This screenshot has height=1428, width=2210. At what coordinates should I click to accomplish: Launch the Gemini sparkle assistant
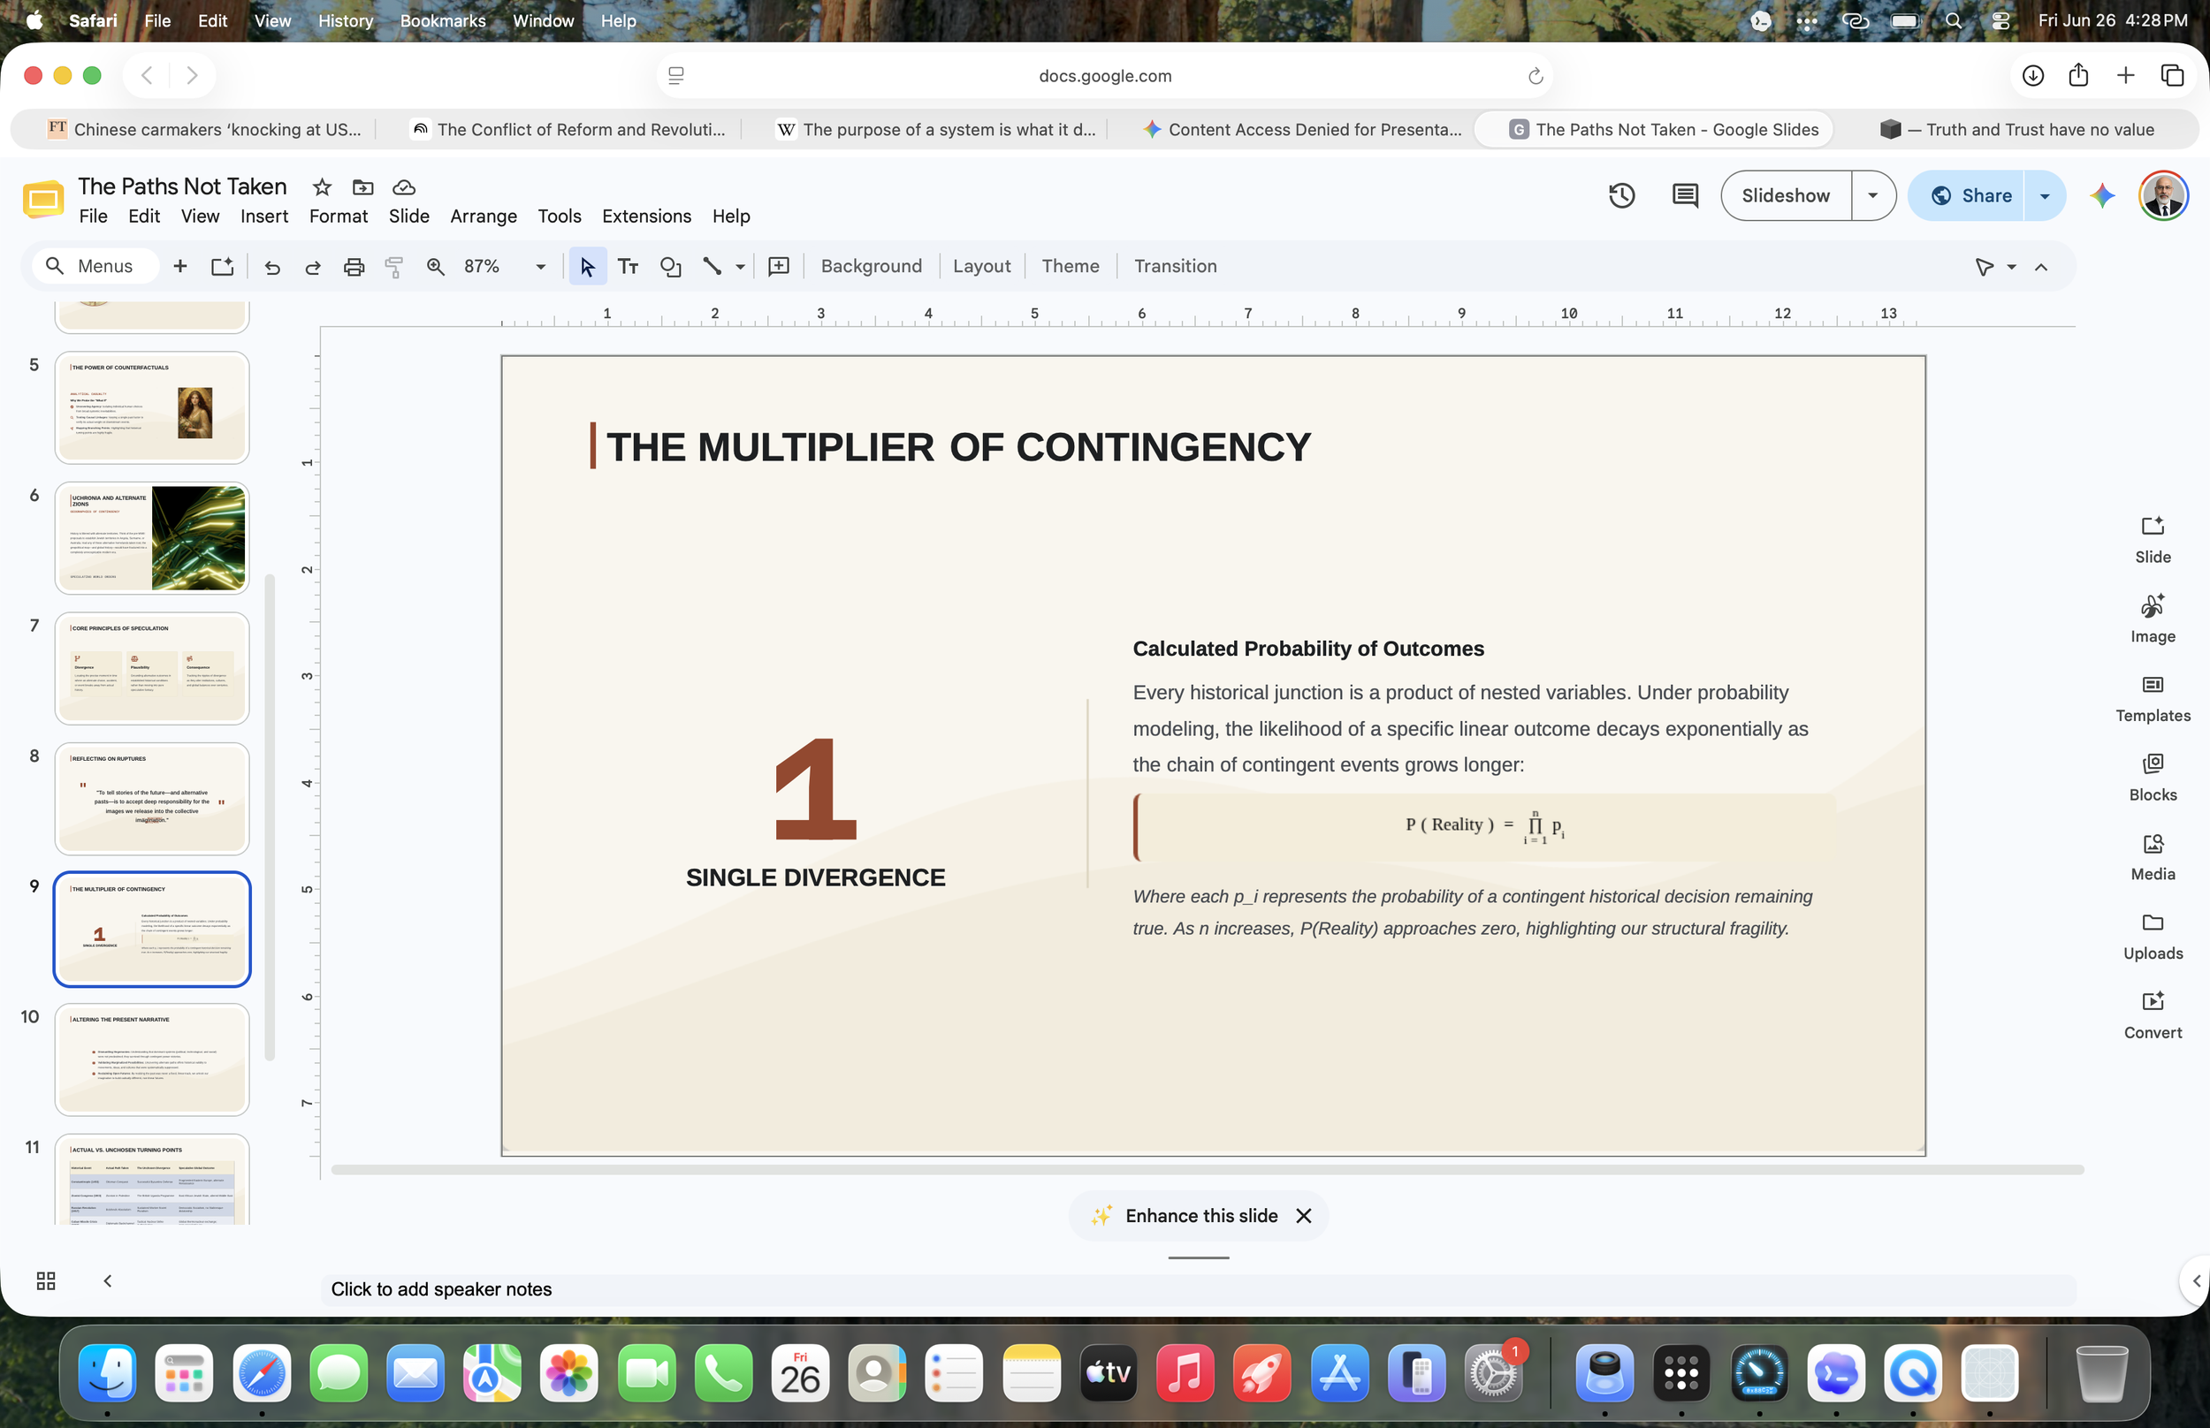pos(2102,195)
